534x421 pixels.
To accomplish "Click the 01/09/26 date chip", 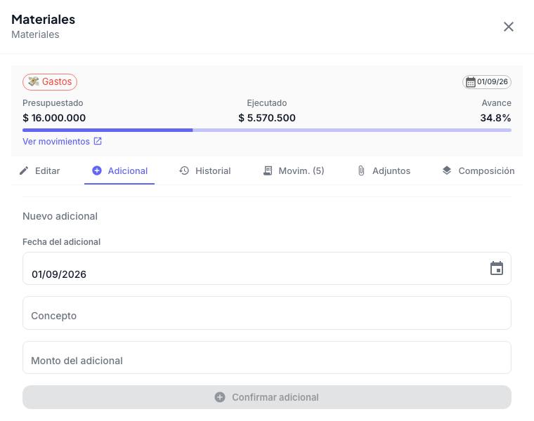I will tap(487, 82).
